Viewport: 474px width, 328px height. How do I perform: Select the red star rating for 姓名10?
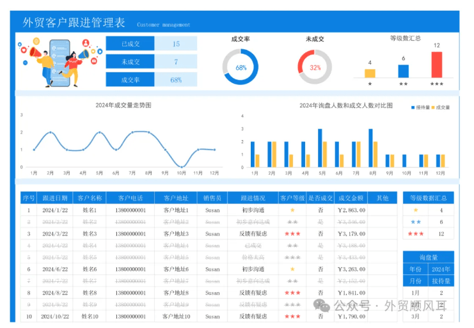pyautogui.click(x=292, y=316)
